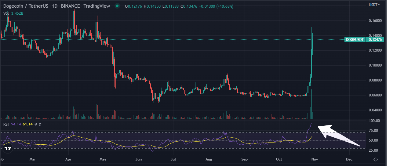Click the Oct label on time axis
This screenshot has width=415, height=166.
tap(279, 159)
